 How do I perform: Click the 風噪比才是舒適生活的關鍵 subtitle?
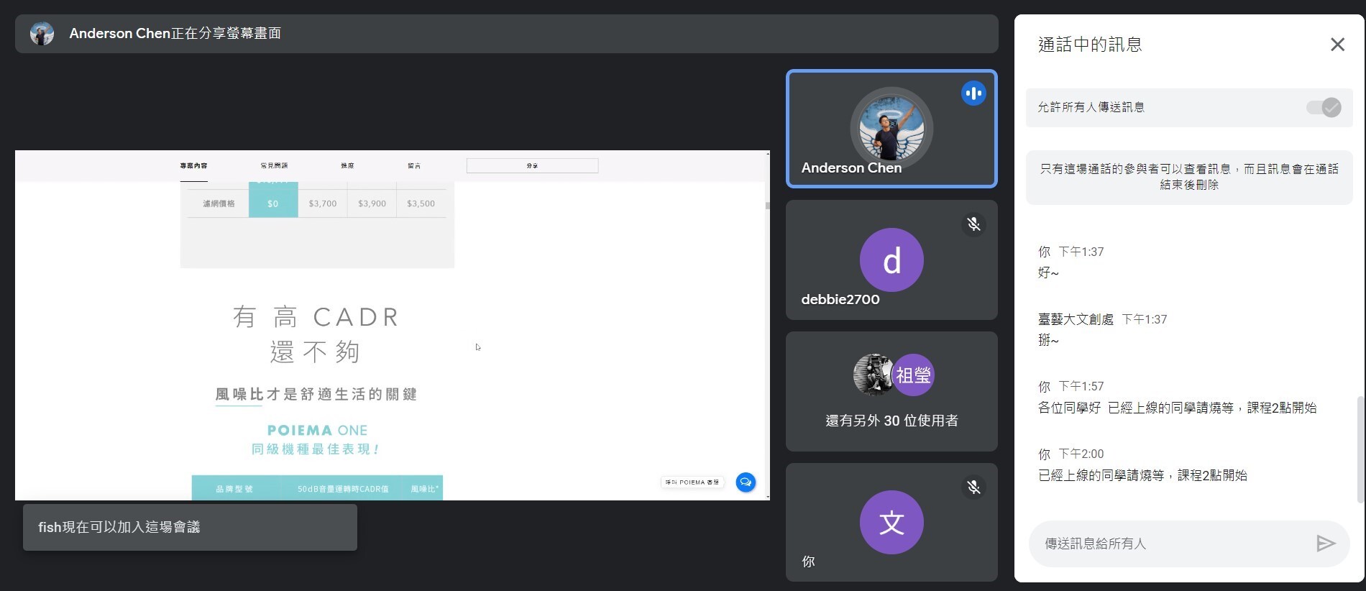point(316,394)
